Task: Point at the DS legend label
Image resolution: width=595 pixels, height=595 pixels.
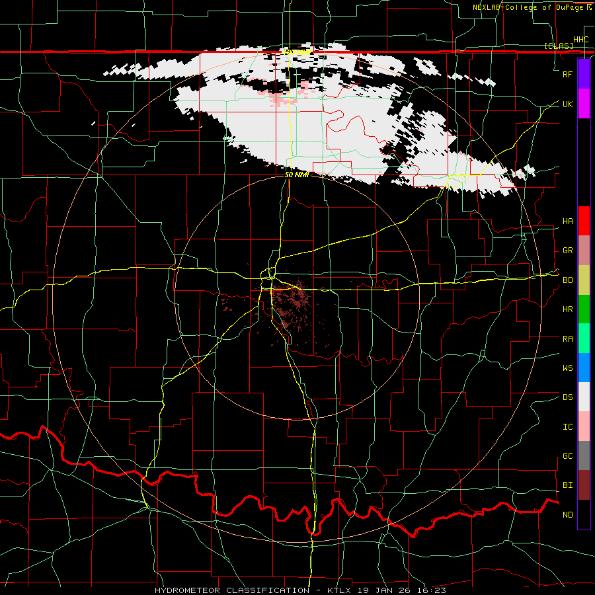Action: click(567, 397)
